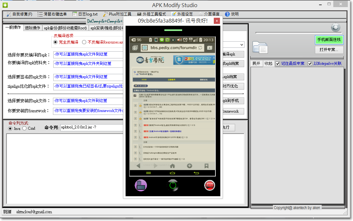Tap the phone's back navigation key
353x221 pixels.
click(196, 173)
